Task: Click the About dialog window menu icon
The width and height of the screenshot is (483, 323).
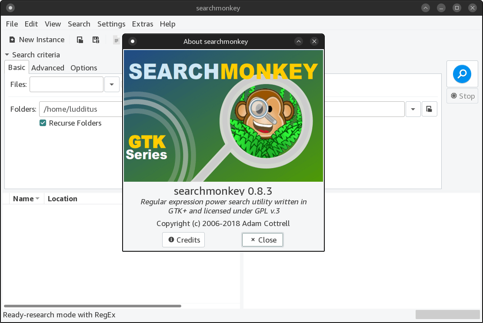Action: click(x=133, y=41)
